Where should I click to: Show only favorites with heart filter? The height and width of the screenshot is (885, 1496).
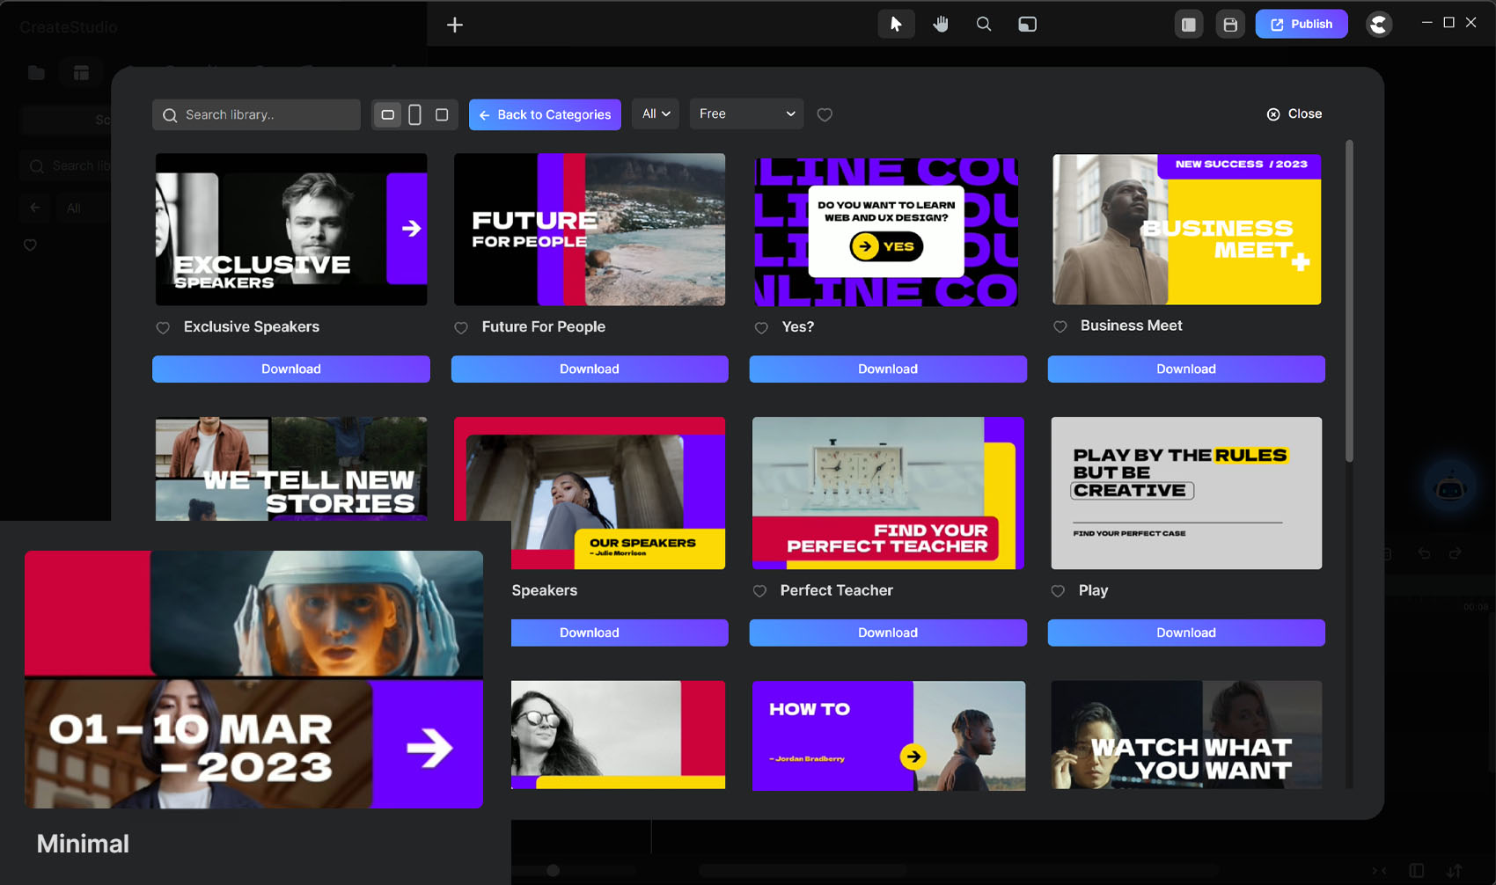[x=825, y=114]
